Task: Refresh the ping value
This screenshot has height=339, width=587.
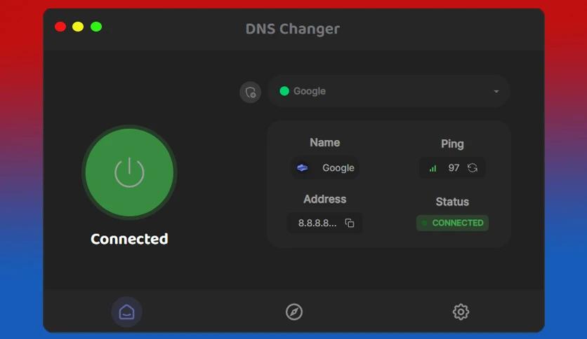Action: [473, 168]
